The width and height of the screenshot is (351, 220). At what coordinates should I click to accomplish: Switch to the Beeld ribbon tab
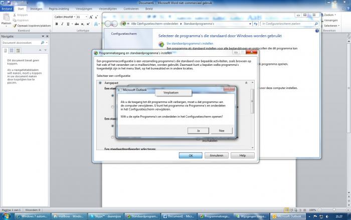149,9
